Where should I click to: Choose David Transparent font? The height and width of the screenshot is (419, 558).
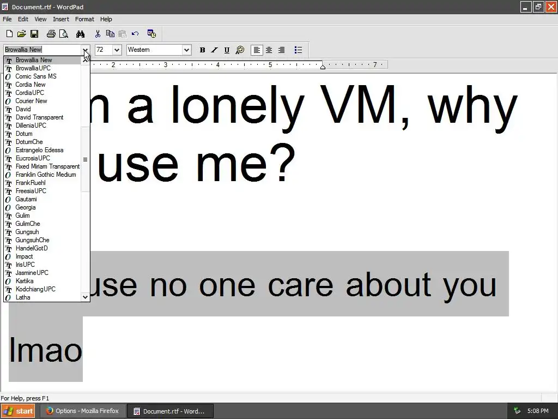43,117
